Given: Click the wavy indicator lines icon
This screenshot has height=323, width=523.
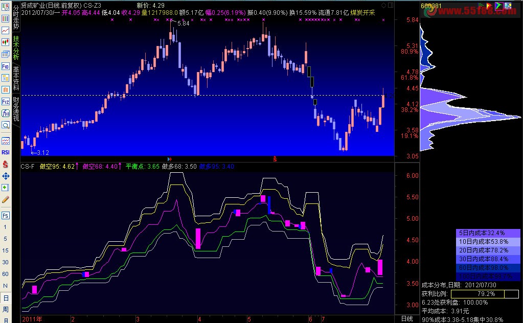Looking at the screenshot, I should tap(5, 141).
